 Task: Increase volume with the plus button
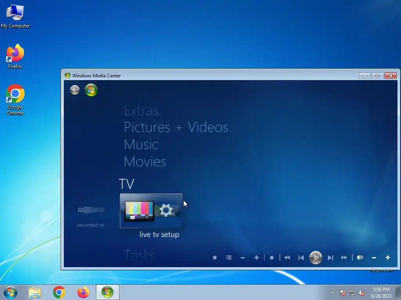[x=388, y=258]
